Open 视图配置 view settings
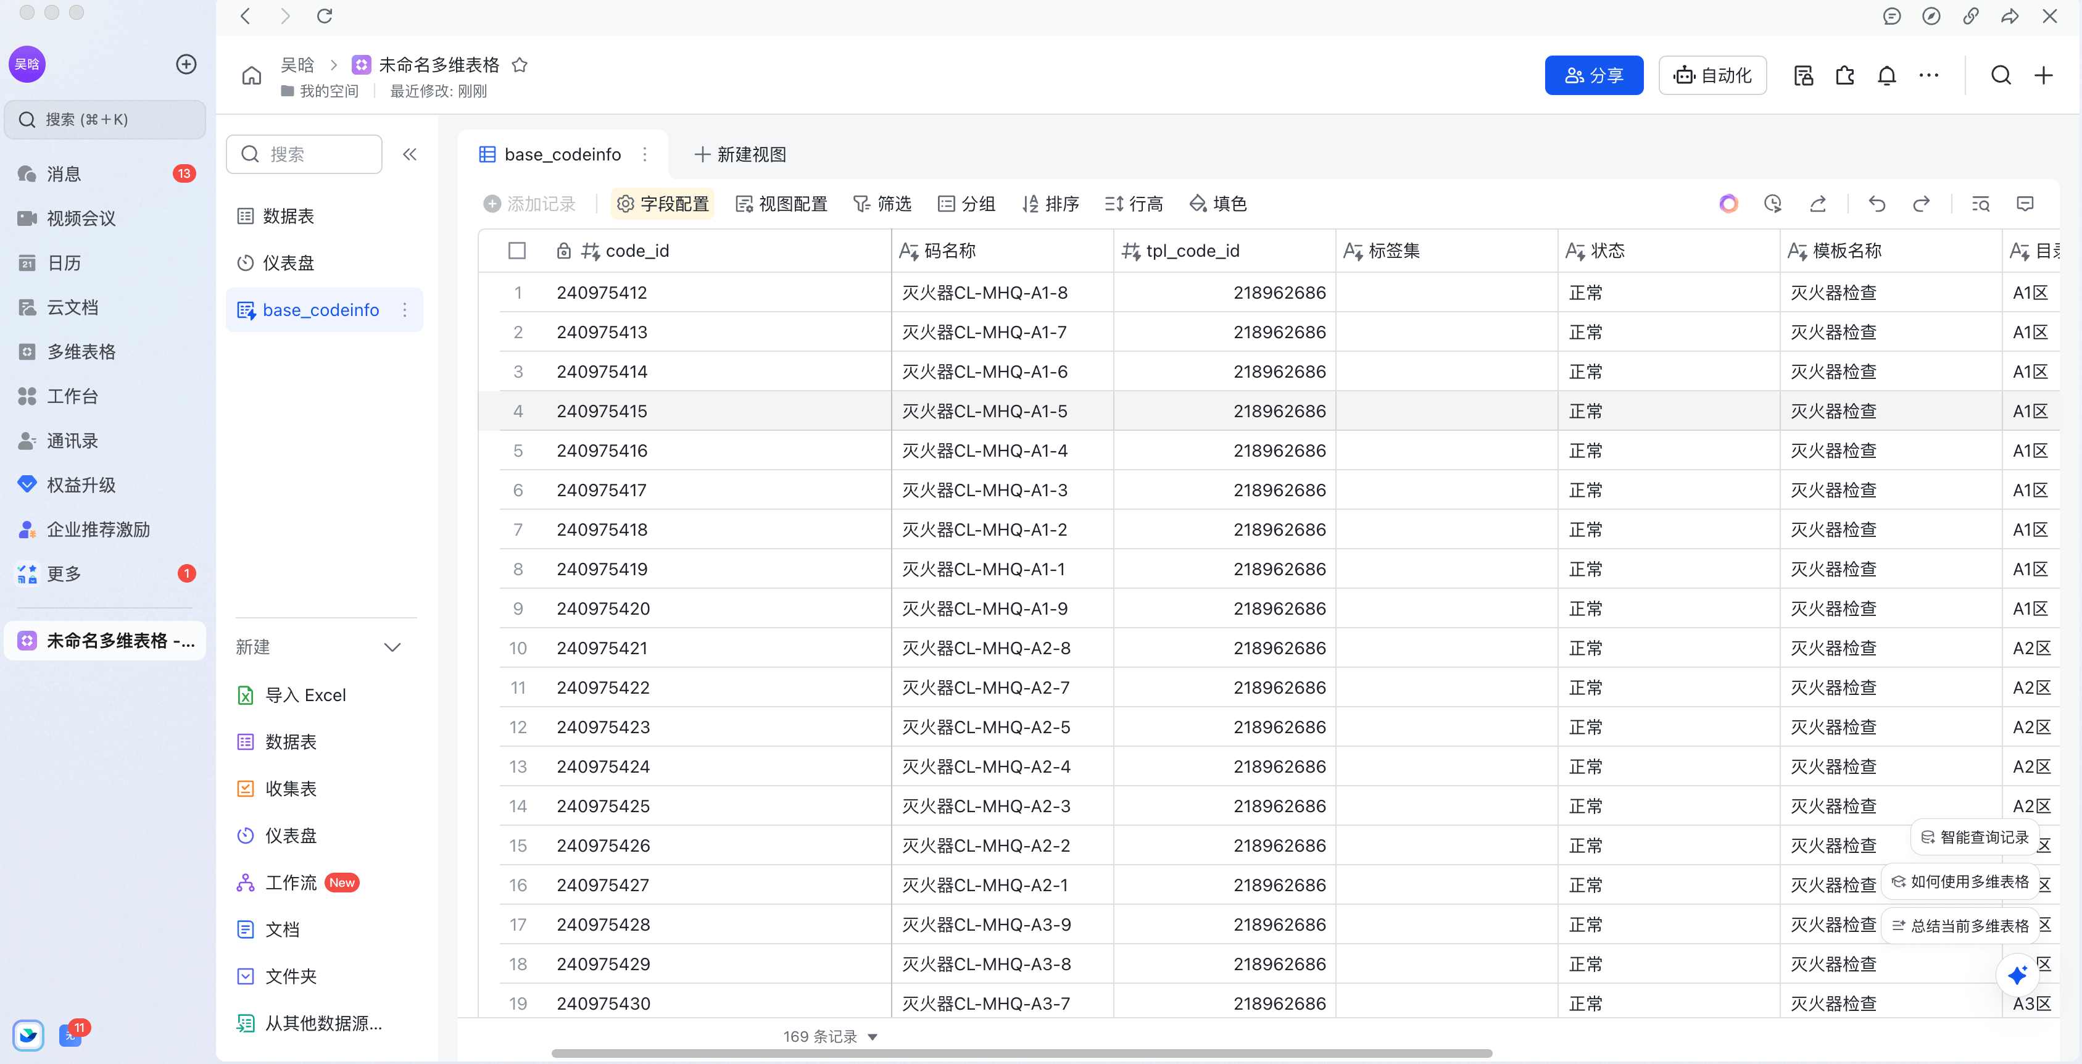The image size is (2082, 1064). click(x=782, y=204)
